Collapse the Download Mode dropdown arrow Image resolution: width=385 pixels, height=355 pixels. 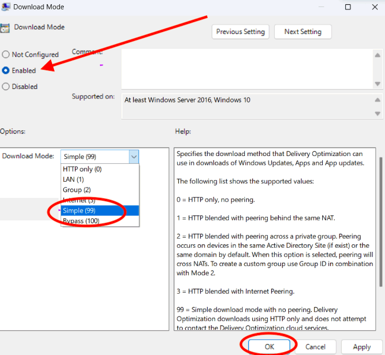[x=134, y=156]
